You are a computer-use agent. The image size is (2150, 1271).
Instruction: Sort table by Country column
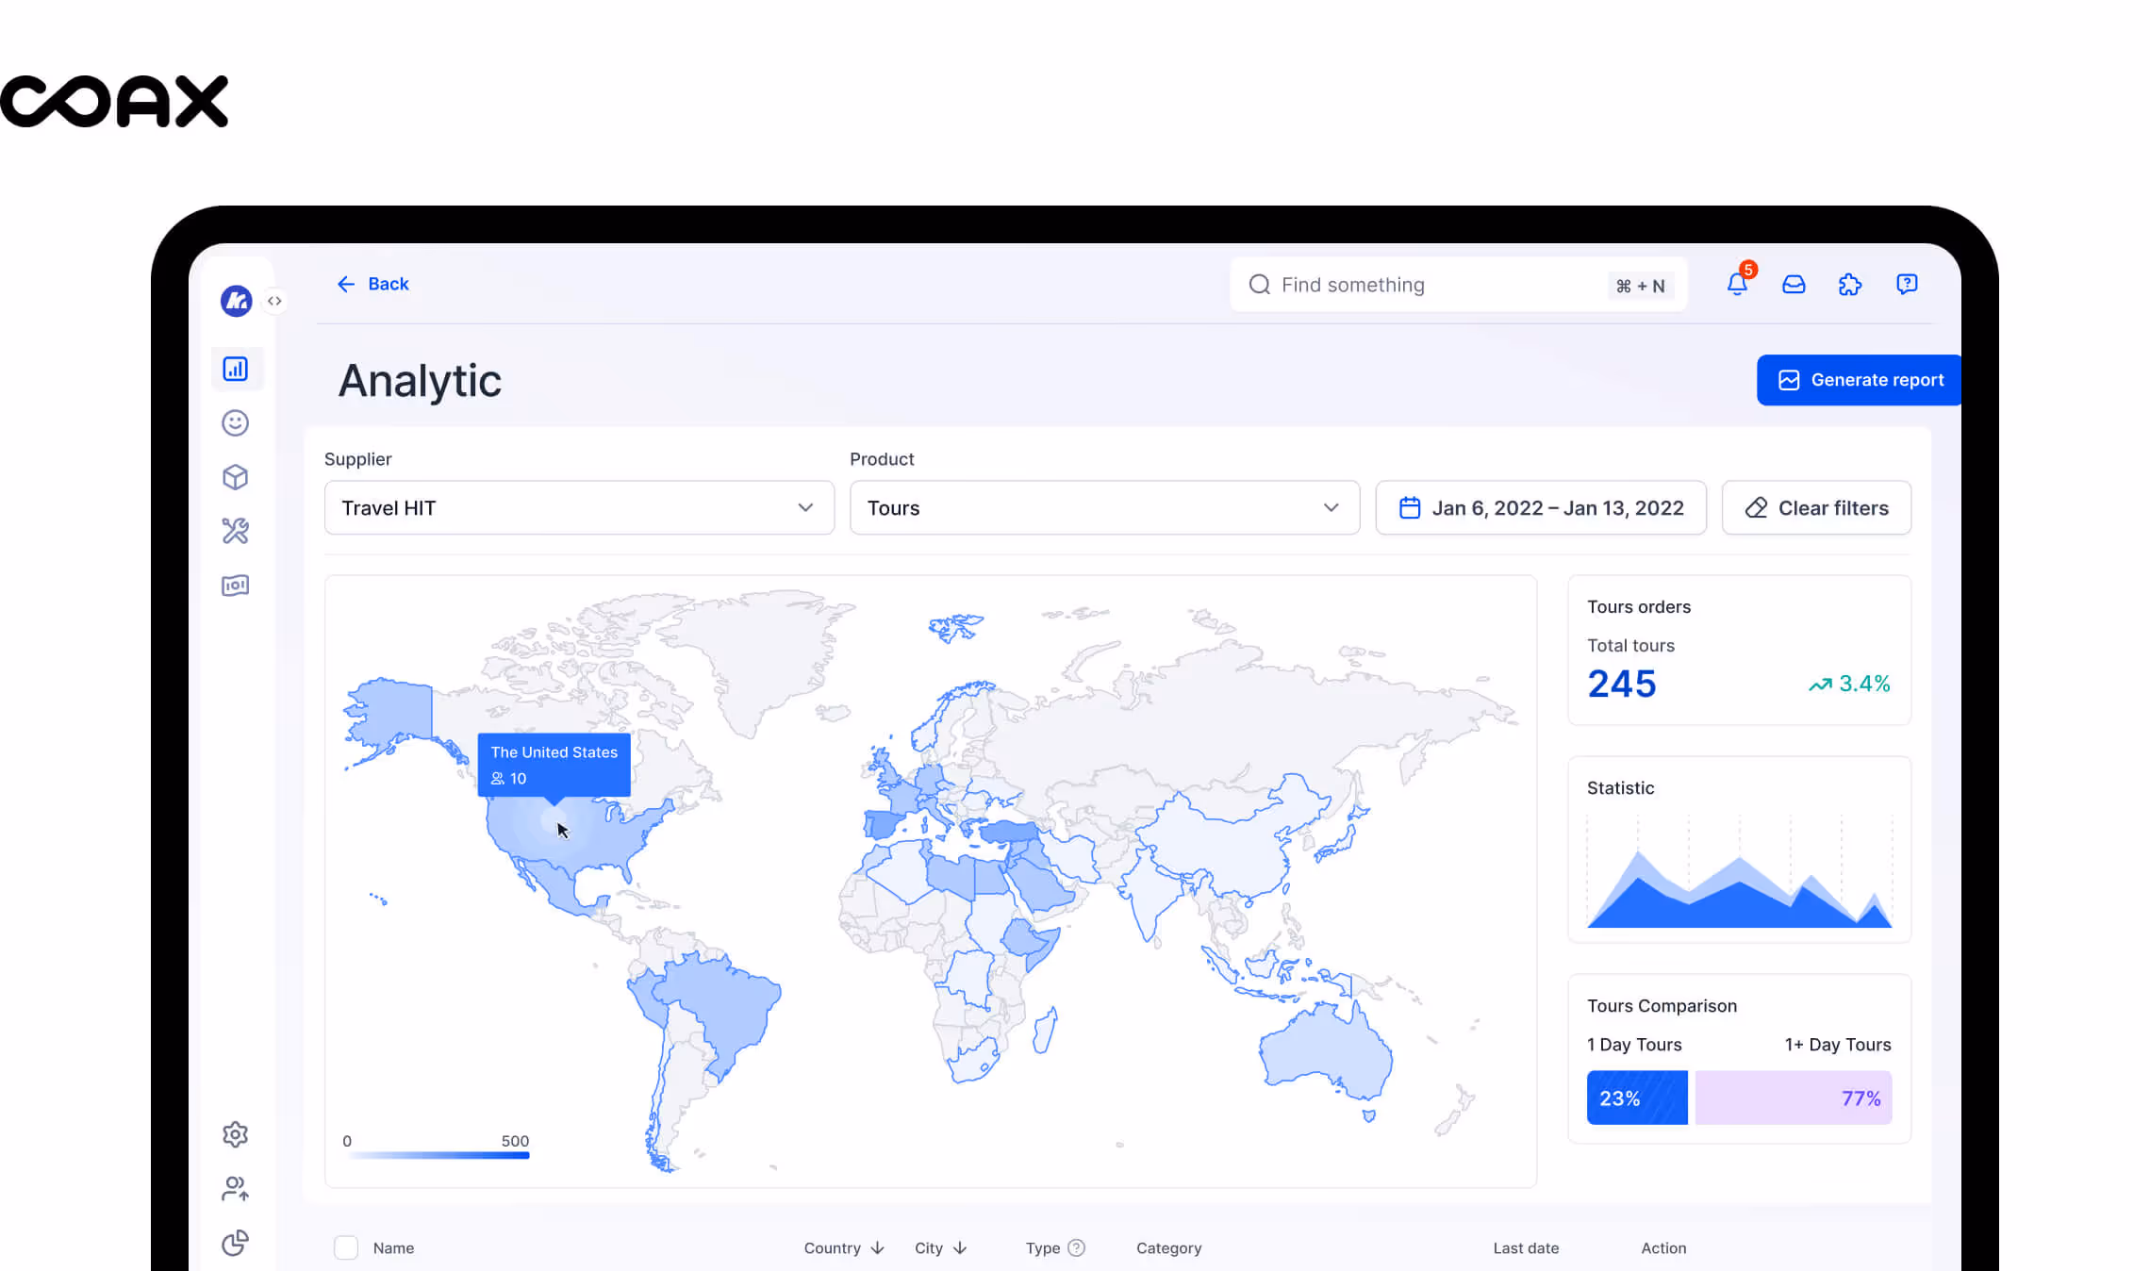click(843, 1247)
